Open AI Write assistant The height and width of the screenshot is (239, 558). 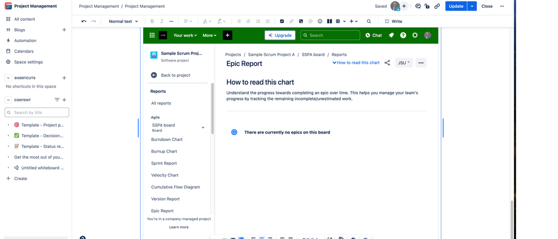click(393, 21)
